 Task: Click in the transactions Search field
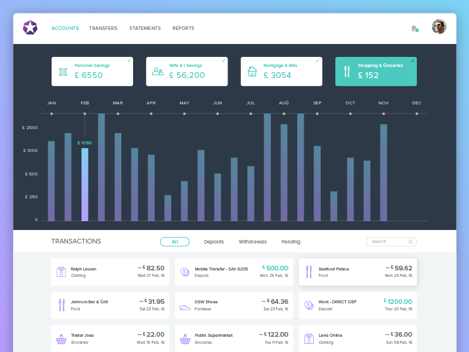coord(387,242)
